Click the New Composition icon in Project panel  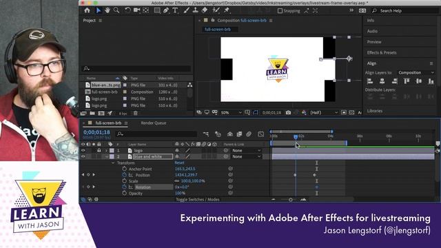click(101, 113)
